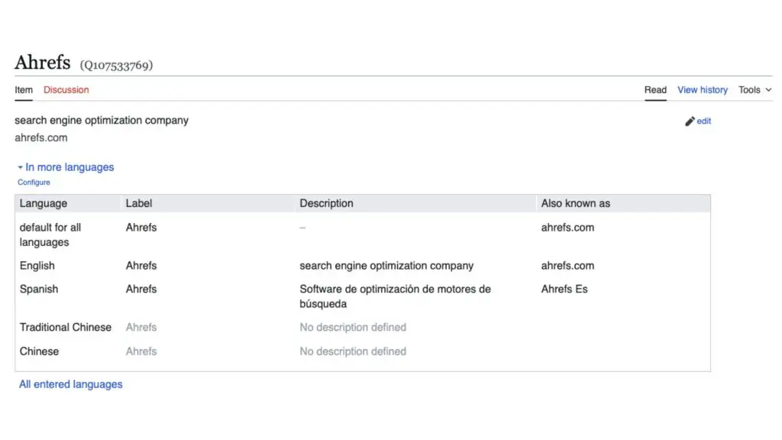Click the Ahrefs Es alias
Screen dimensions: 782x440
pos(564,290)
